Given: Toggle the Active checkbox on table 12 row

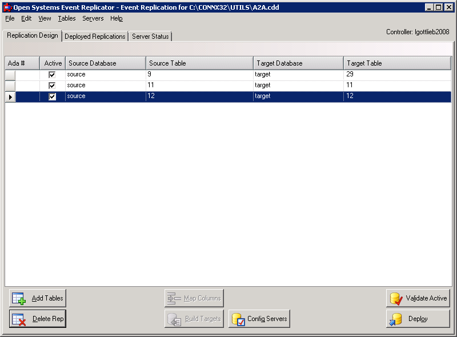Looking at the screenshot, I should tap(52, 96).
